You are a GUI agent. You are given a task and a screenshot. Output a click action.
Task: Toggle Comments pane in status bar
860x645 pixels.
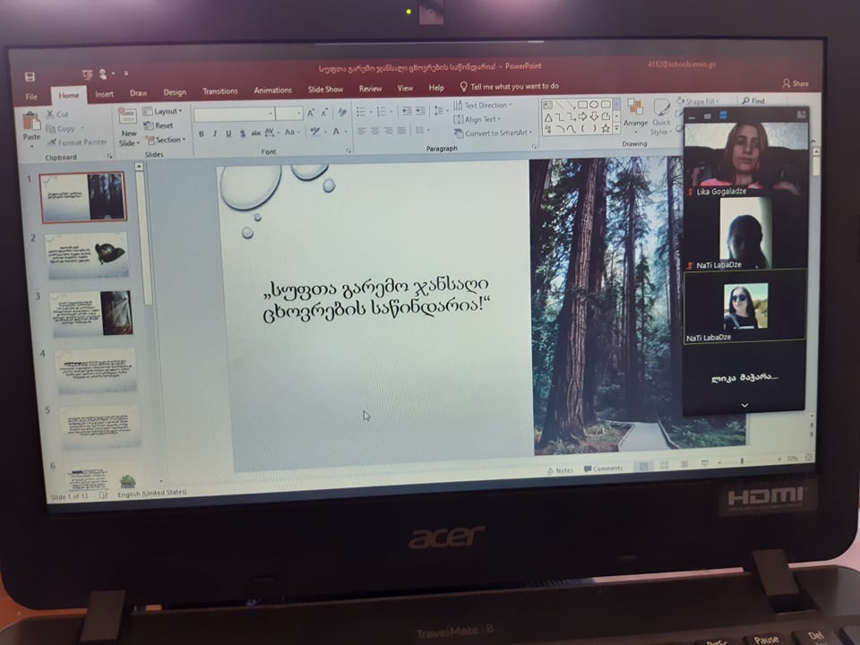603,469
